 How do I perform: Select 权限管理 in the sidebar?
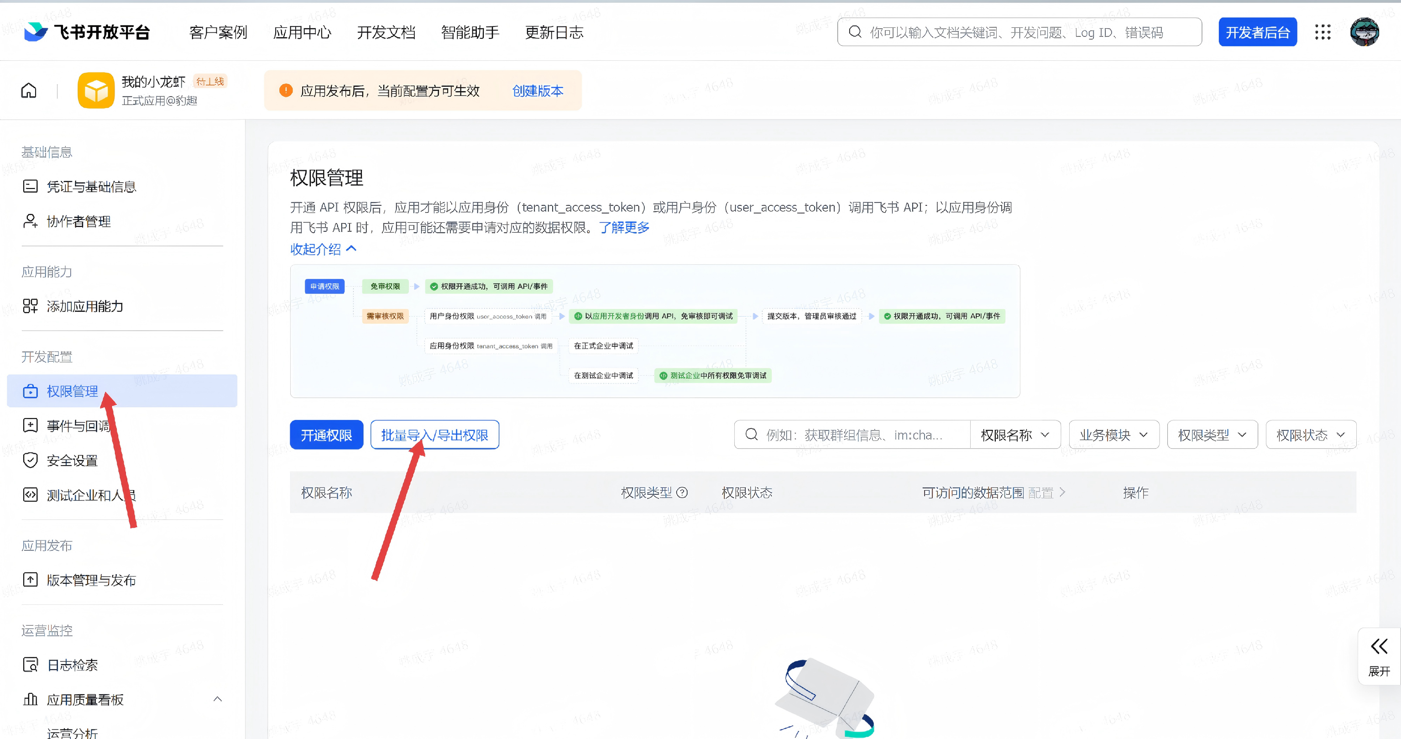click(122, 391)
